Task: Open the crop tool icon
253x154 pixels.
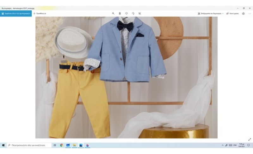Action: pos(140,14)
